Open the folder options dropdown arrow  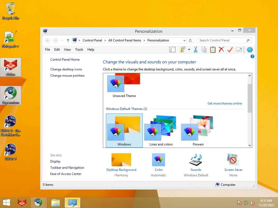click(x=189, y=50)
